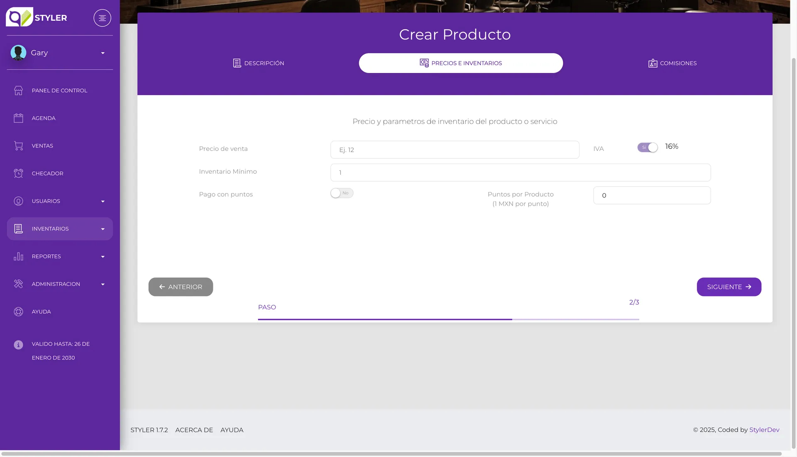797x457 pixels.
Task: Click the horizontal scrollbar at bottom
Action: [x=391, y=454]
